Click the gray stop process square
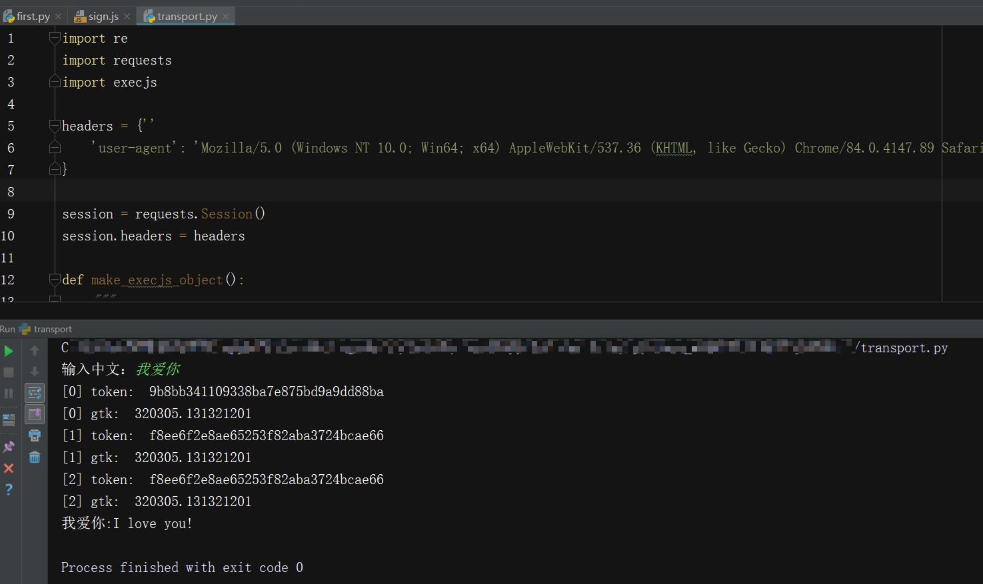The image size is (983, 584). click(9, 372)
